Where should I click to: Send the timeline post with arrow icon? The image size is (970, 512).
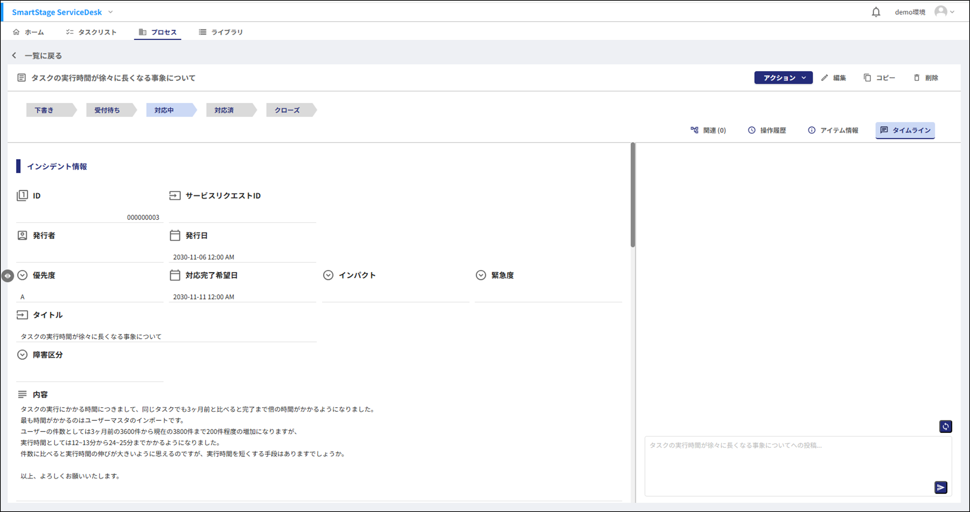click(x=941, y=487)
